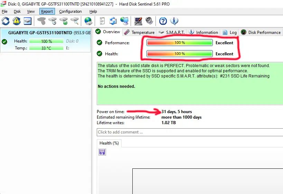Viewport: 283px width, 194px height.
Task: Click the globe with disk toolbar icon
Action: point(88,21)
